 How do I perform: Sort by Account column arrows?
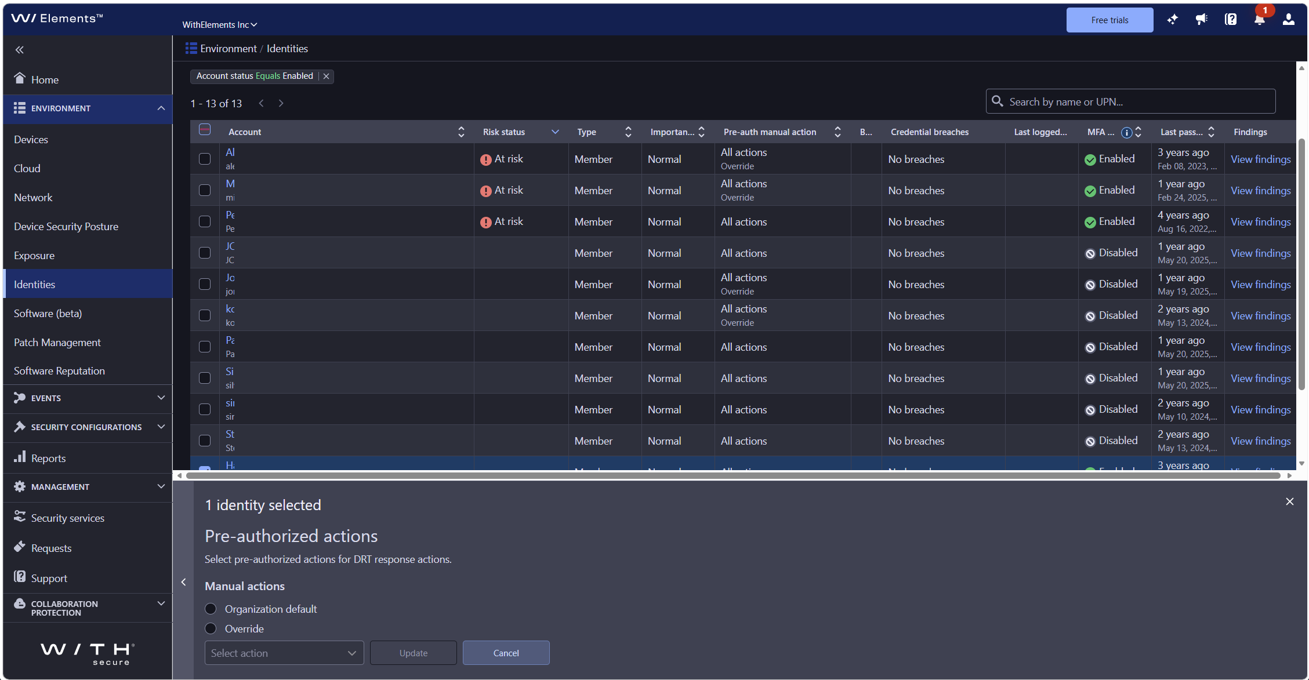click(x=461, y=132)
